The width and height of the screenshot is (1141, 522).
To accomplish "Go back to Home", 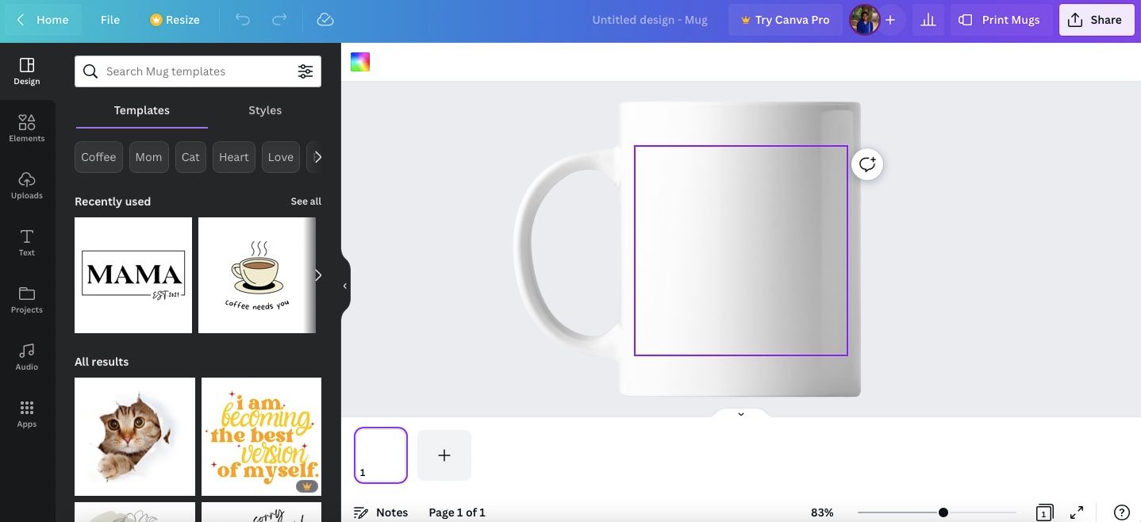I will pos(43,20).
